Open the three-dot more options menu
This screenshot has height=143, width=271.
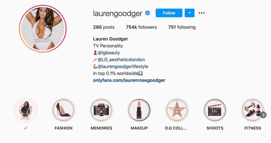click(201, 13)
